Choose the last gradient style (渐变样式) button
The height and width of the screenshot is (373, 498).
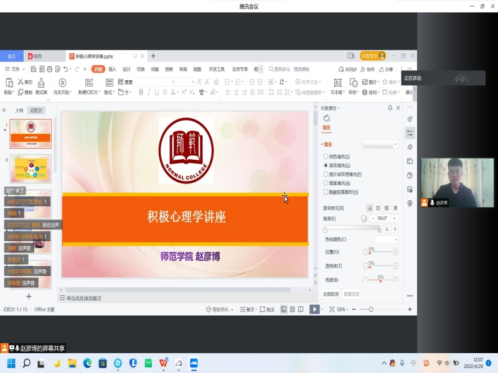point(395,208)
